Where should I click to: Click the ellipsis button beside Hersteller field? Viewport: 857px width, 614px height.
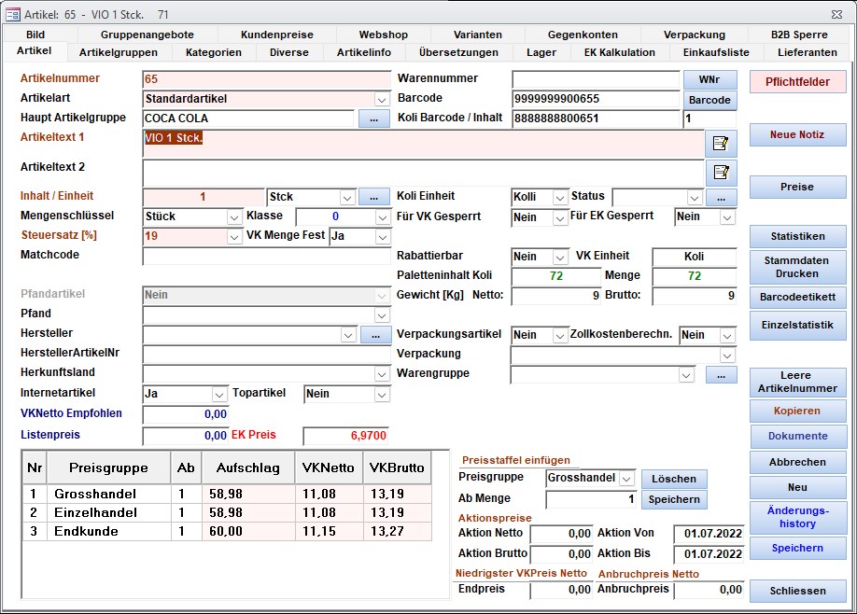(x=374, y=334)
